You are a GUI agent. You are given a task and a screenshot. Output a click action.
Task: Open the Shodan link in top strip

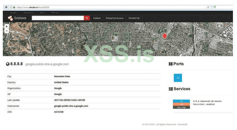[13, 13]
